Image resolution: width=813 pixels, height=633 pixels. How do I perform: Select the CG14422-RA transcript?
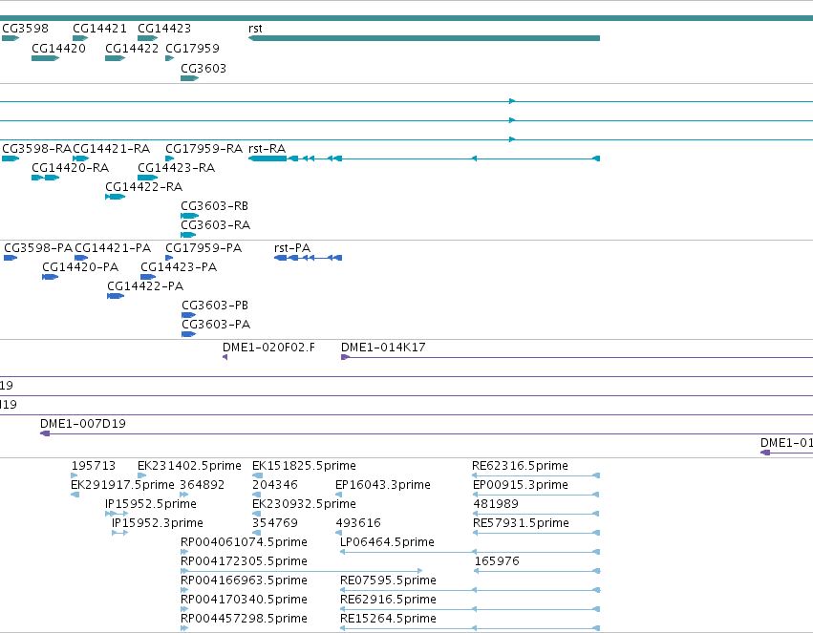[x=143, y=187]
